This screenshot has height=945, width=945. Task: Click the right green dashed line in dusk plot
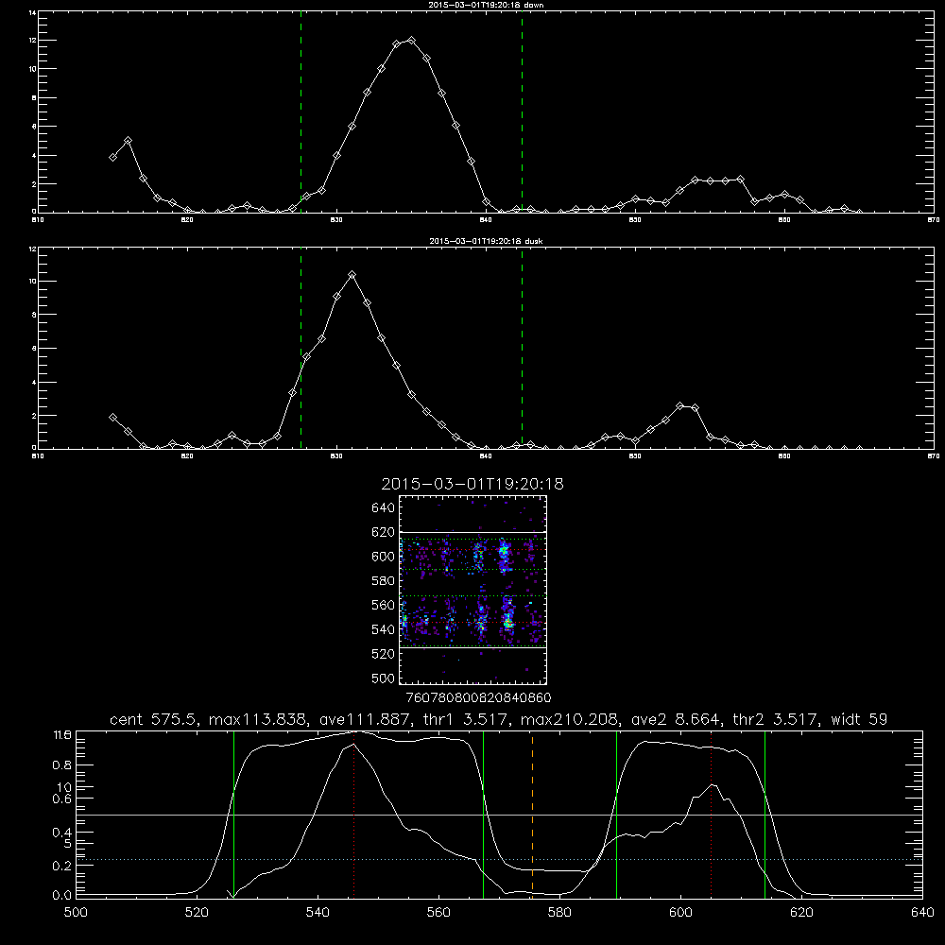point(522,348)
